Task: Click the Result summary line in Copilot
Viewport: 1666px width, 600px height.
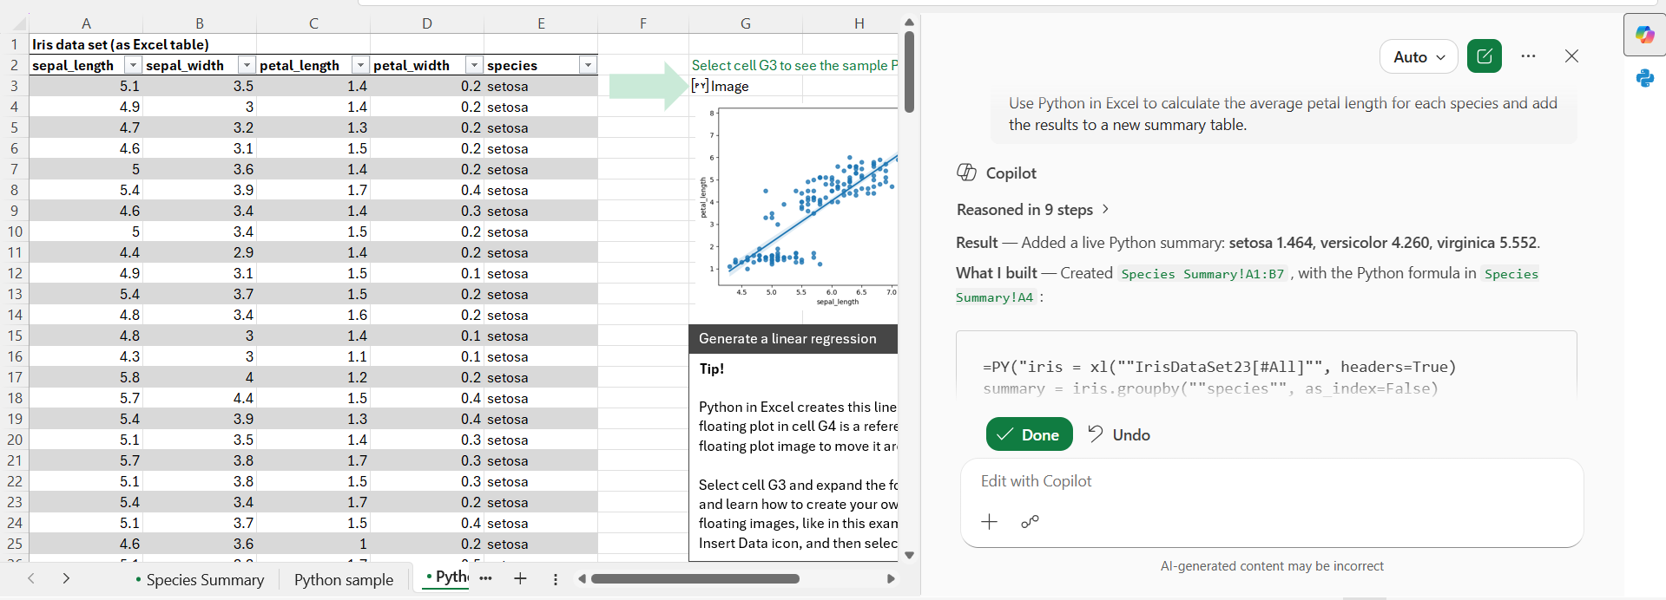Action: pos(1248,243)
